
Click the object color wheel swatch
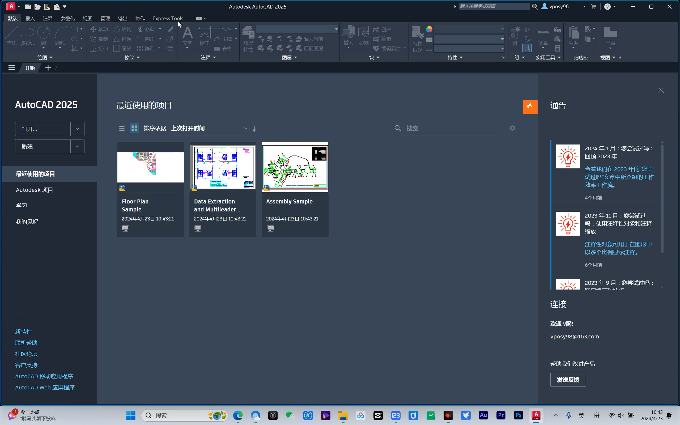(x=429, y=29)
